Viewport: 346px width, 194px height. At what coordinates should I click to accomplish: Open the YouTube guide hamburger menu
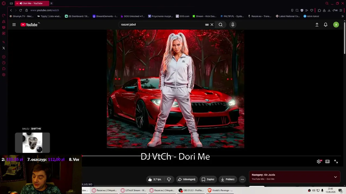tap(14, 25)
